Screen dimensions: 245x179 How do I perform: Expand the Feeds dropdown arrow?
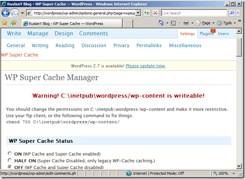[180, 23]
